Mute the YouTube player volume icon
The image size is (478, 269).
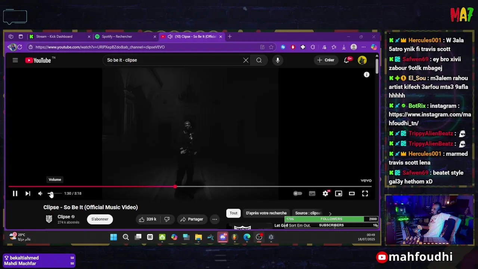click(40, 194)
